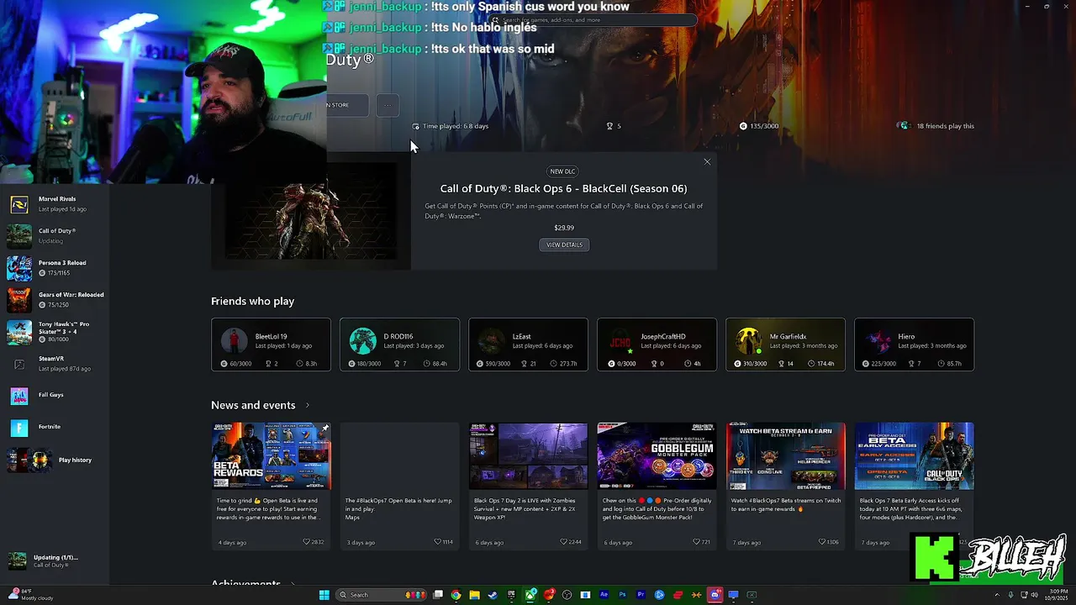This screenshot has height=605, width=1076.
Task: Launch Google Chrome from taskbar
Action: [456, 595]
